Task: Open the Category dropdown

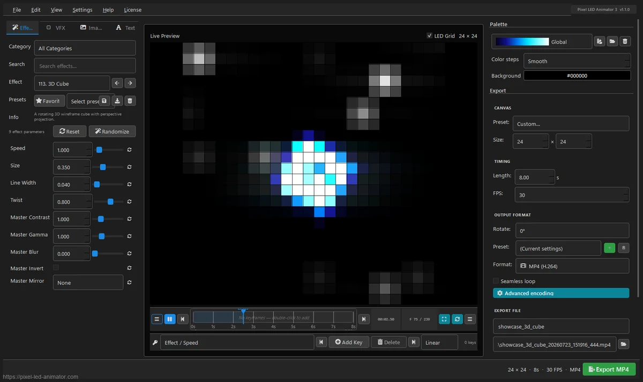Action: (x=85, y=48)
